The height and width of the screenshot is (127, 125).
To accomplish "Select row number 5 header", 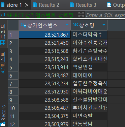I will pos(13,67).
